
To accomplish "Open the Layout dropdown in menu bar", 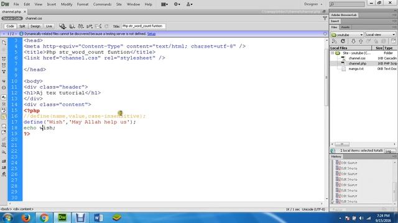I will click(164, 4).
